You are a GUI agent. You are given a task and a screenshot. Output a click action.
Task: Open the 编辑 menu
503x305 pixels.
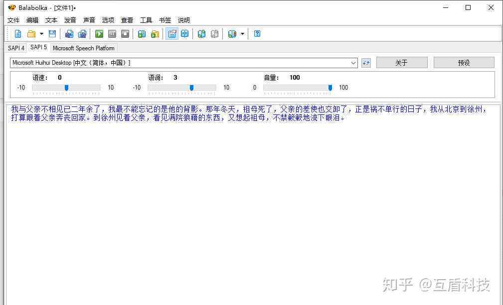tap(32, 20)
